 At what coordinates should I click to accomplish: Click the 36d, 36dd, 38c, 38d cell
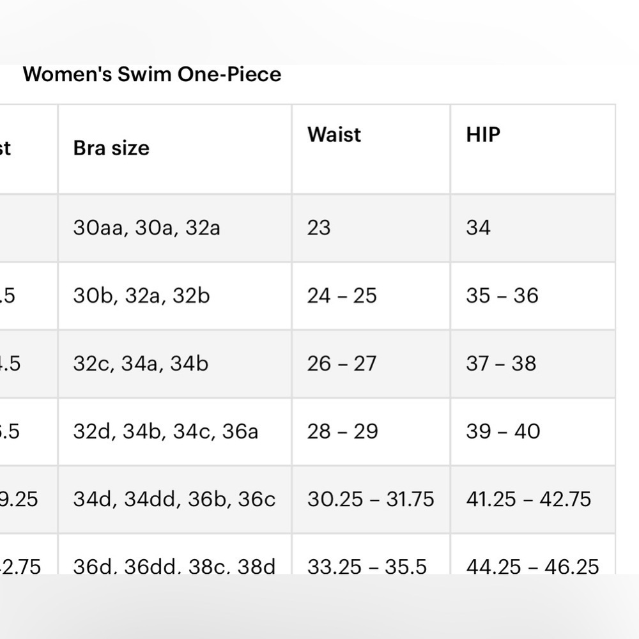click(x=174, y=566)
